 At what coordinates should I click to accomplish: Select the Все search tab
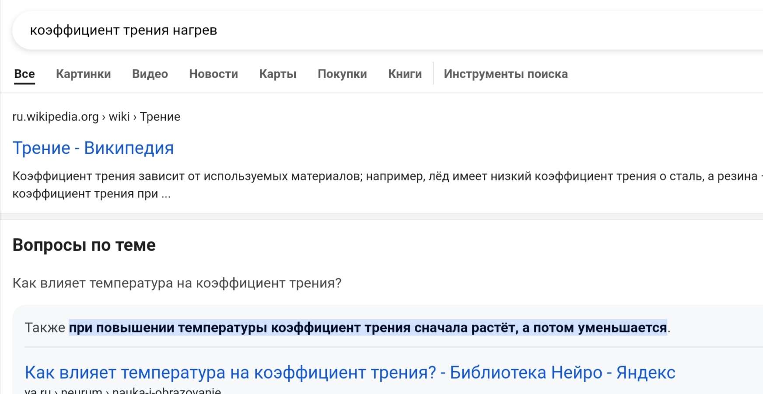coord(24,74)
